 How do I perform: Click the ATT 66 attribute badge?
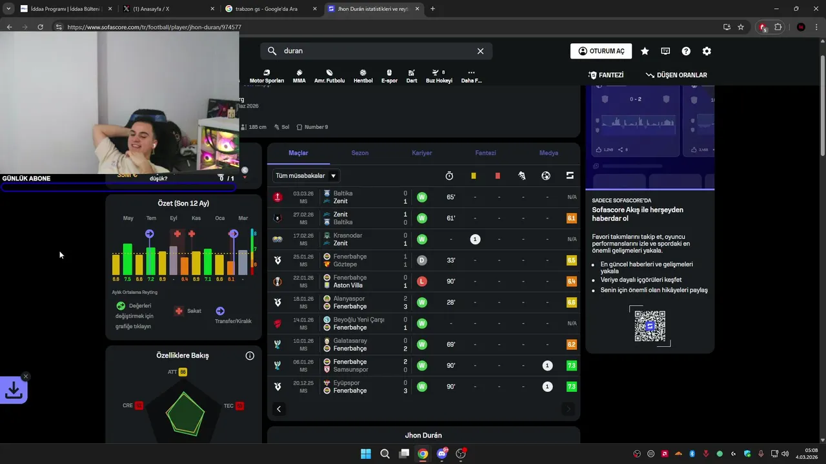point(183,372)
